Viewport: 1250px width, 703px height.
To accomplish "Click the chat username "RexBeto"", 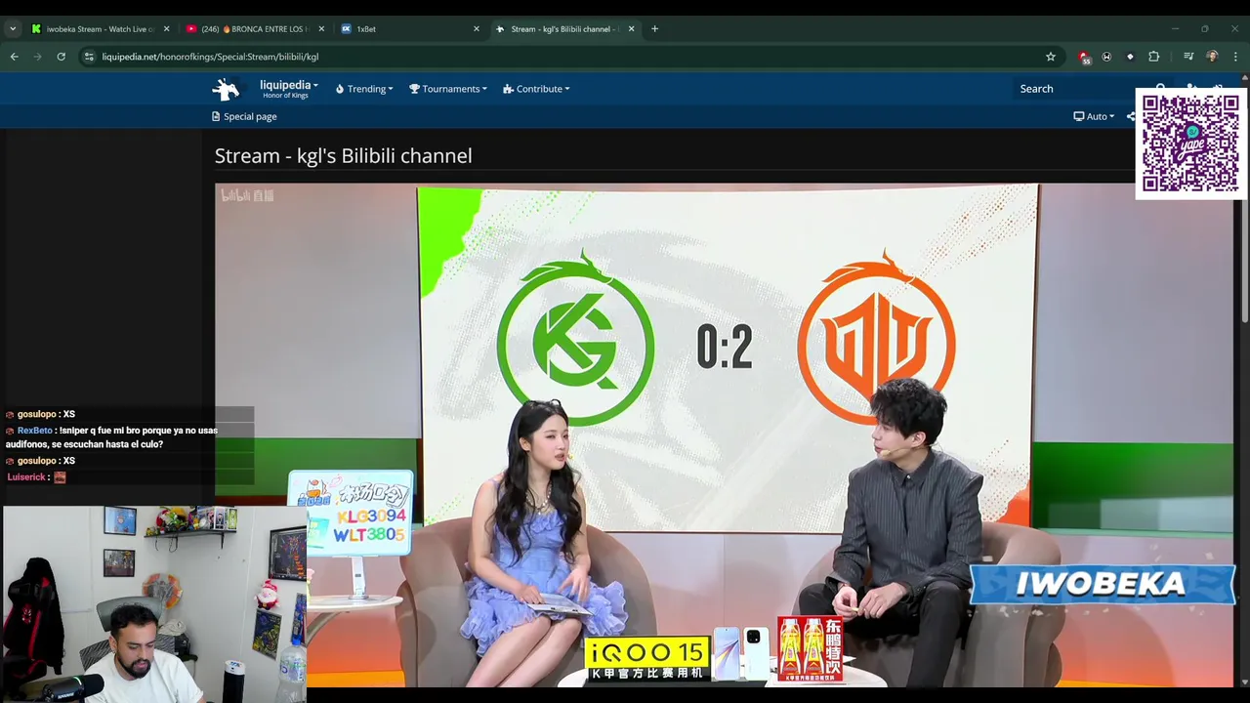I will click(34, 431).
